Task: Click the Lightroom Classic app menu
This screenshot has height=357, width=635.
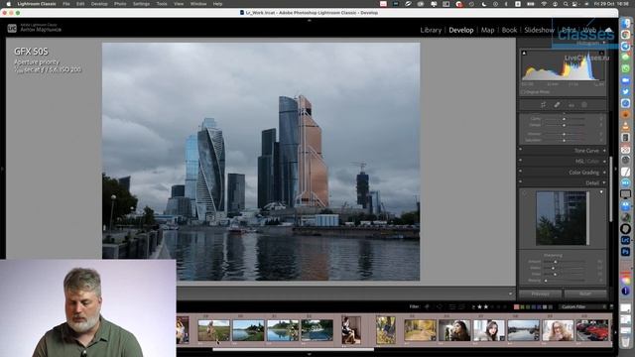Action: click(37, 4)
